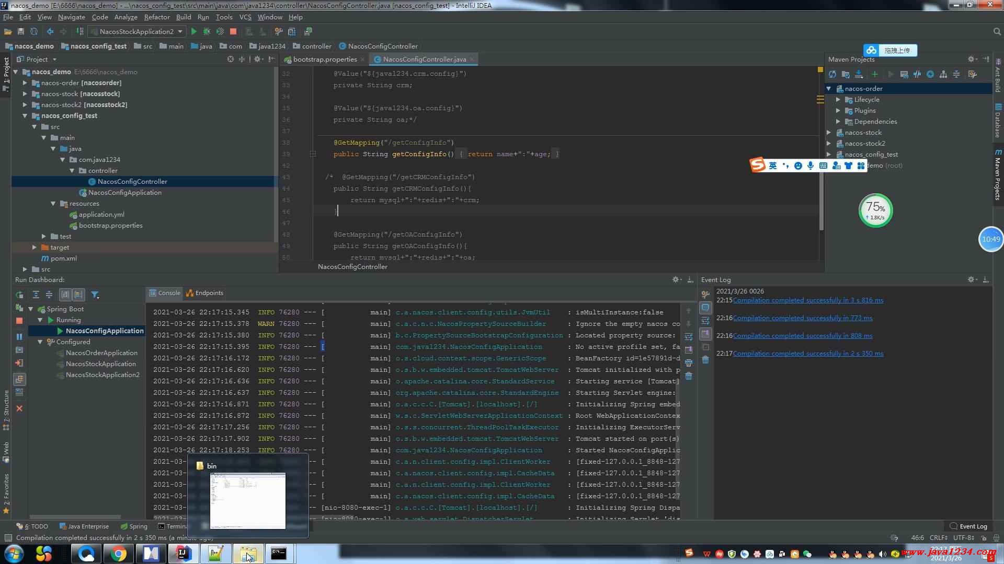
Task: Download sources and documentation in the Maven panel
Action: 859,74
